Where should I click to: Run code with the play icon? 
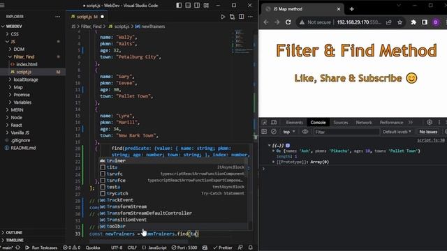[223, 17]
